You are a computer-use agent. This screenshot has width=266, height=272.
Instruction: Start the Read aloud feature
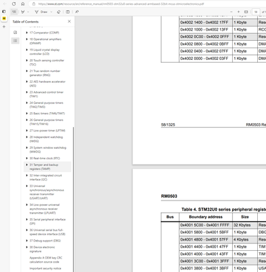77,12
